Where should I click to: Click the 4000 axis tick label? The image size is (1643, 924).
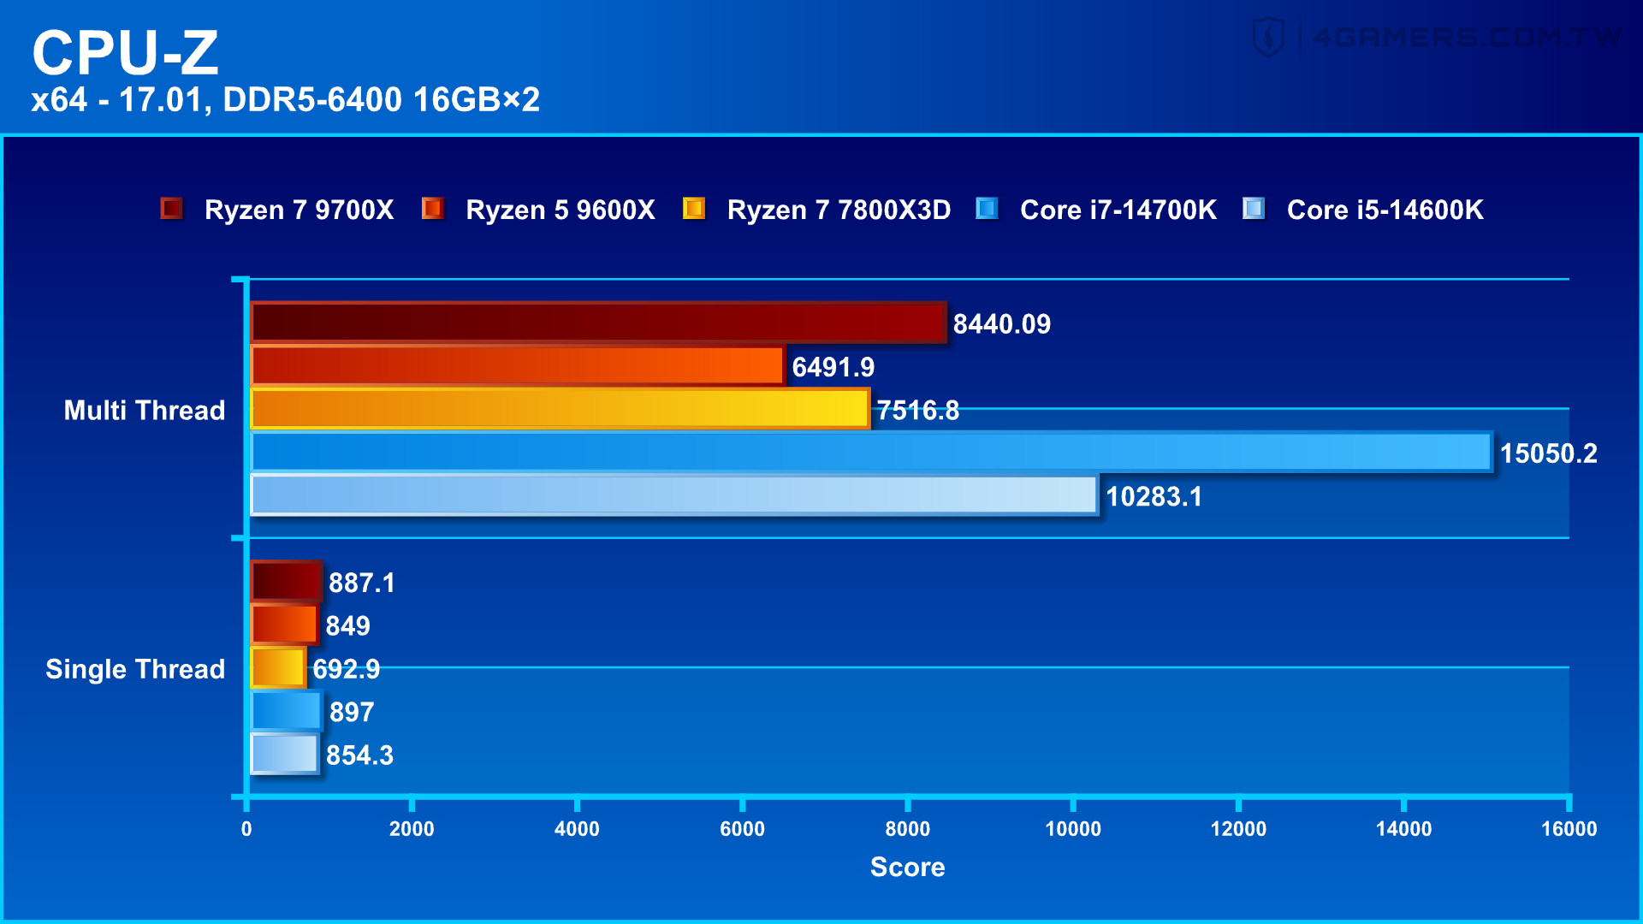tap(577, 829)
